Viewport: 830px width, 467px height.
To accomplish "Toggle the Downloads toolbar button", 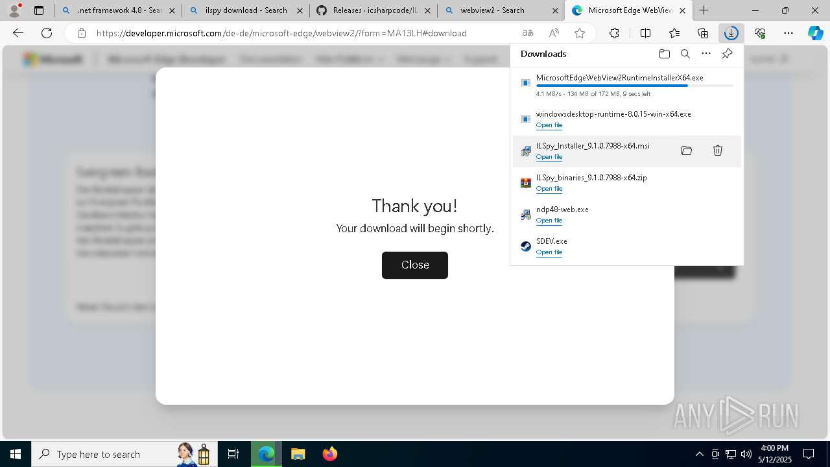I will pos(731,33).
